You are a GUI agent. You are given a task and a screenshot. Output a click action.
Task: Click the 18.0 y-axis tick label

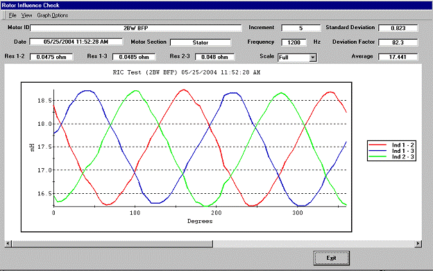(x=44, y=124)
